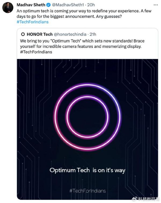Click the inner neon ring
This screenshot has height=203, width=161.
pos(87,97)
